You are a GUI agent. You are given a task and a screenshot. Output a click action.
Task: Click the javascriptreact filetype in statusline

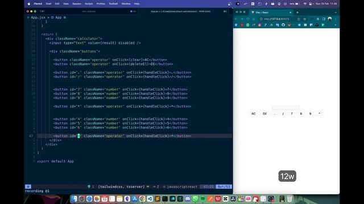coord(182,186)
